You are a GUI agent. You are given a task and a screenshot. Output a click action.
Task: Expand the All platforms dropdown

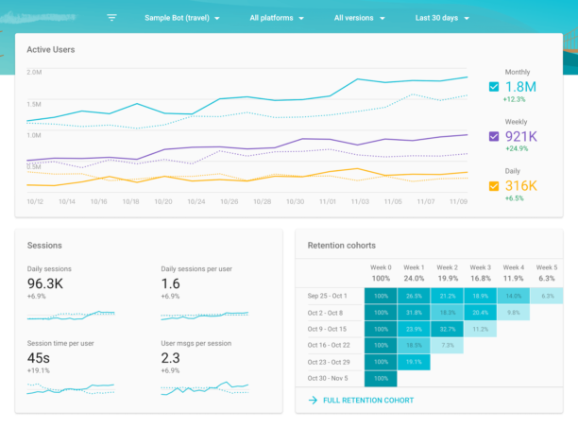coord(277,18)
